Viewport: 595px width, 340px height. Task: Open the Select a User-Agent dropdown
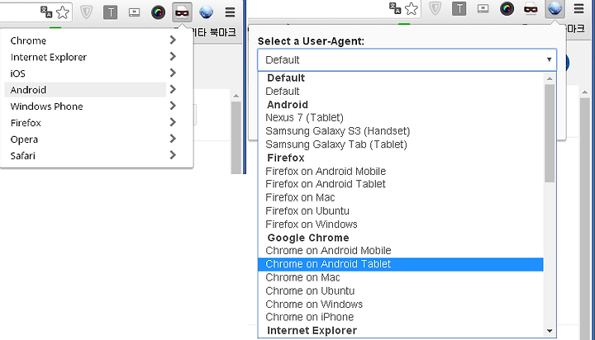click(x=407, y=60)
